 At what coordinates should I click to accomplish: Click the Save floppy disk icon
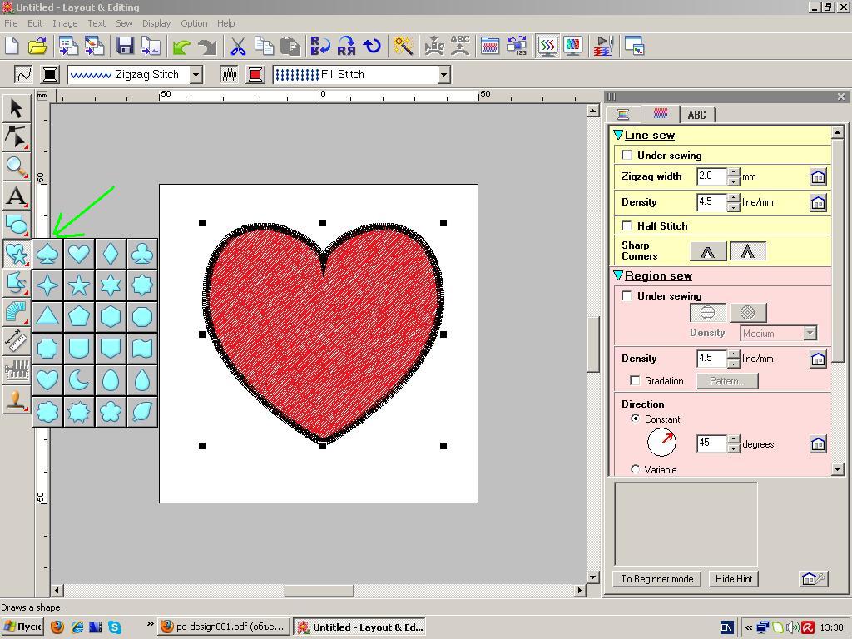click(125, 46)
